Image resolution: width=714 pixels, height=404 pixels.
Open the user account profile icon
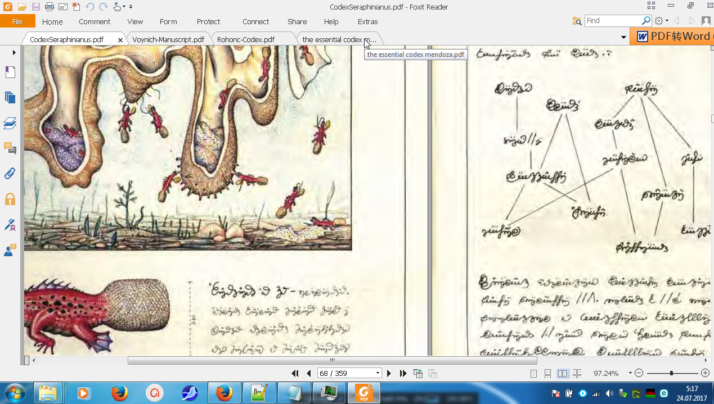click(706, 21)
